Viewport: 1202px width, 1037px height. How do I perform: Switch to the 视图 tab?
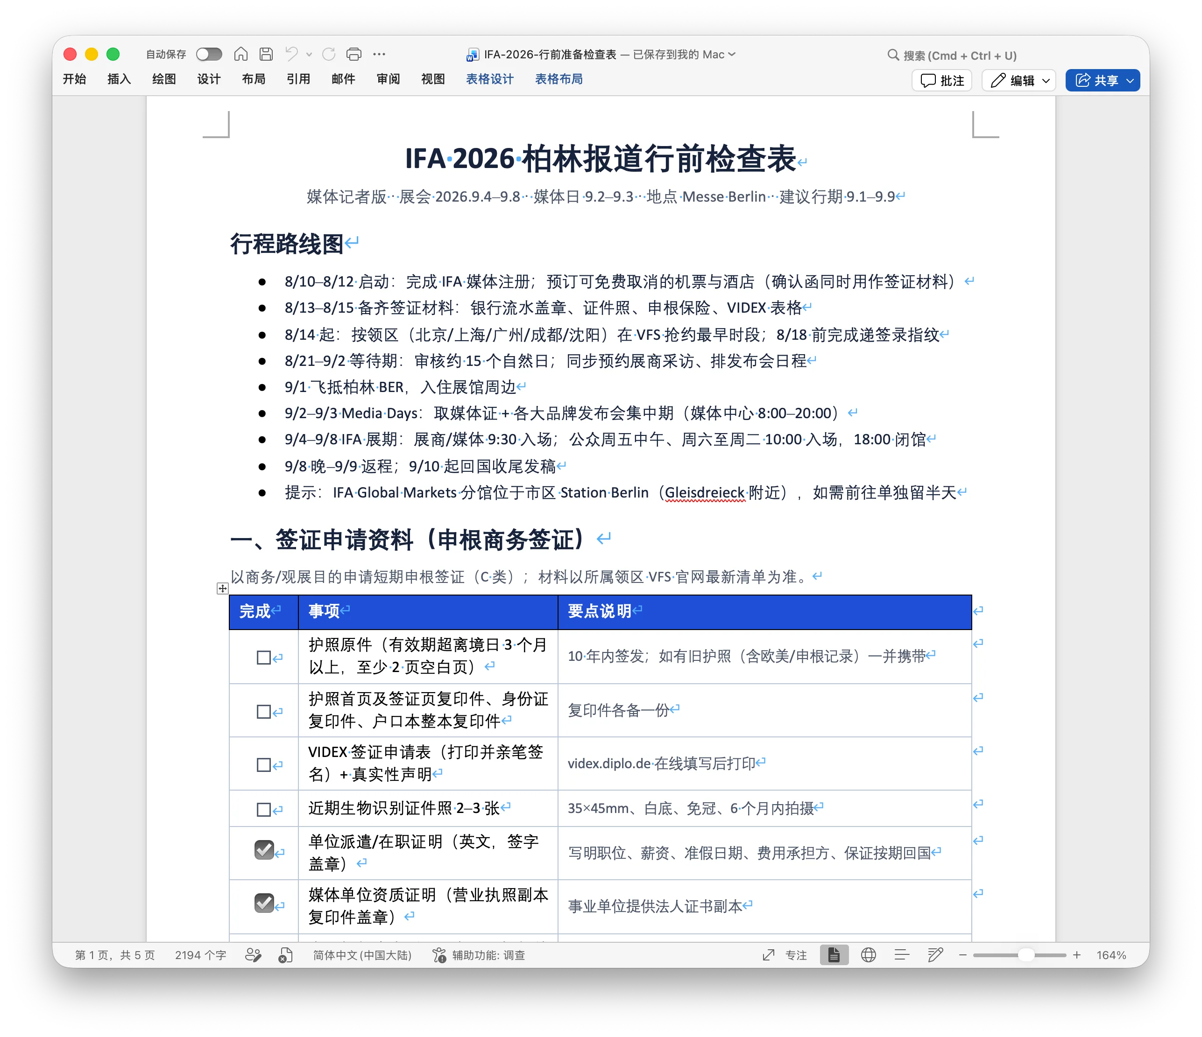[433, 79]
